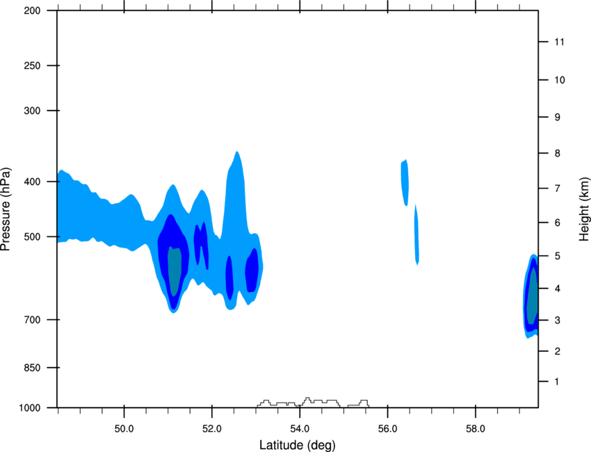Click the 50.0 latitude tick label

[x=124, y=429]
